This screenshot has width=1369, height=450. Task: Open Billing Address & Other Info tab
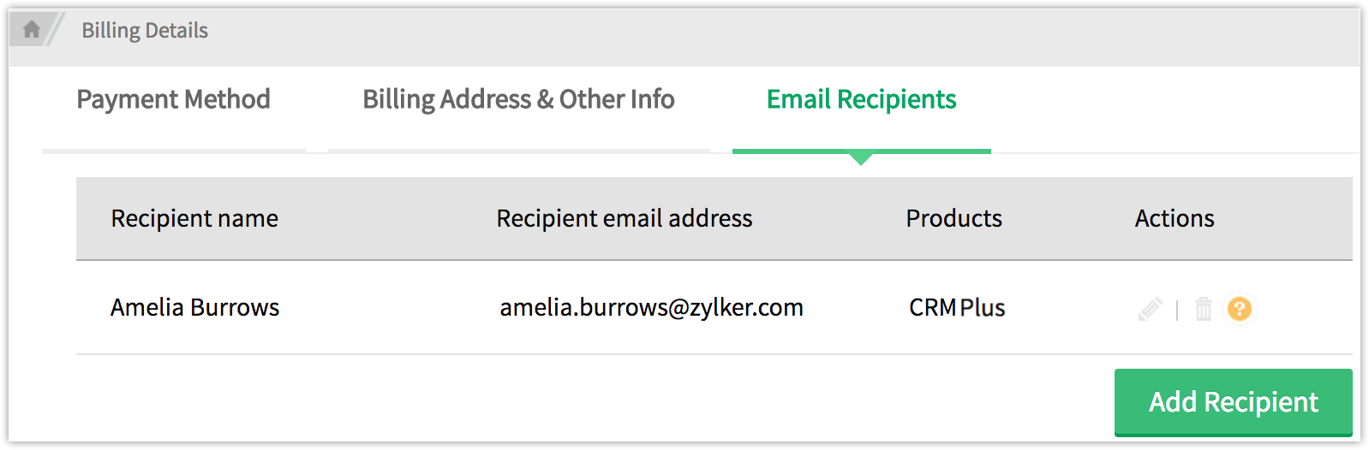click(518, 100)
